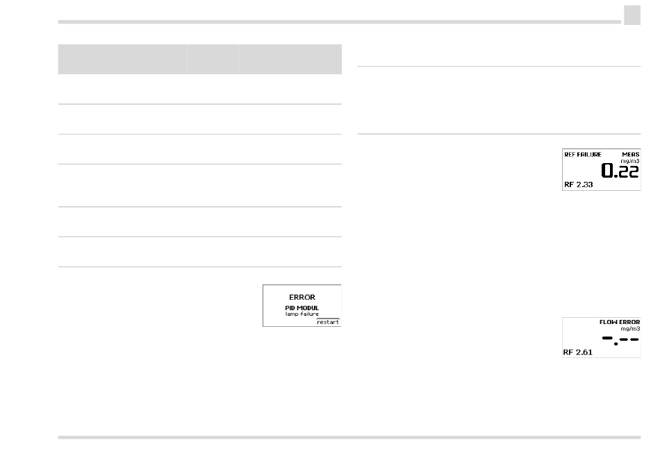Click the PID MODUL label
660x458 pixels.
tap(302, 308)
